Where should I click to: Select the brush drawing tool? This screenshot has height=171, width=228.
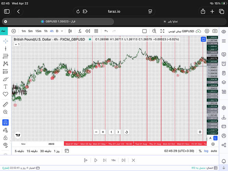(x=5, y=79)
